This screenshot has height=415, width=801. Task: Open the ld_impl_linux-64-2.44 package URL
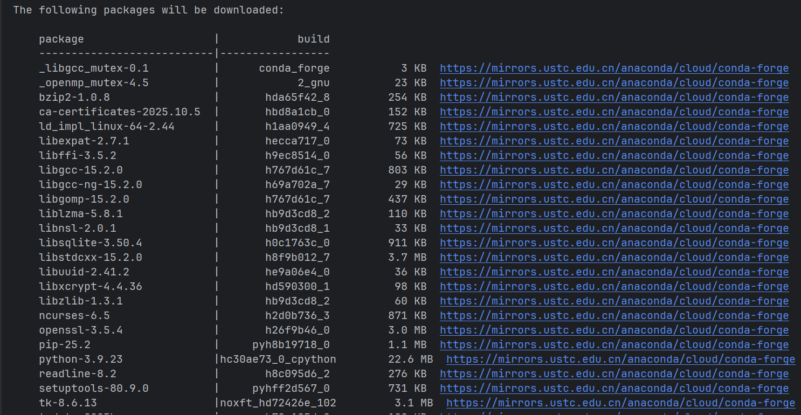click(x=614, y=127)
